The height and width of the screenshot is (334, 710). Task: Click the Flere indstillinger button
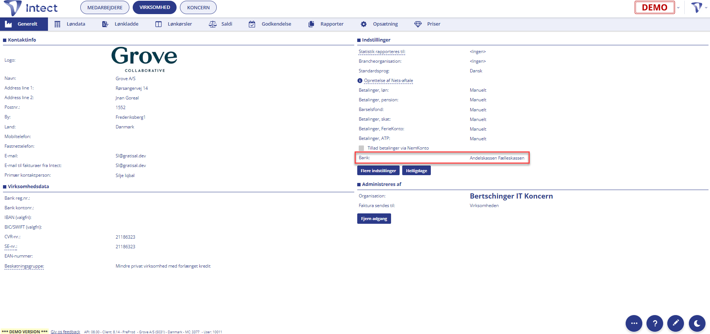[378, 171]
